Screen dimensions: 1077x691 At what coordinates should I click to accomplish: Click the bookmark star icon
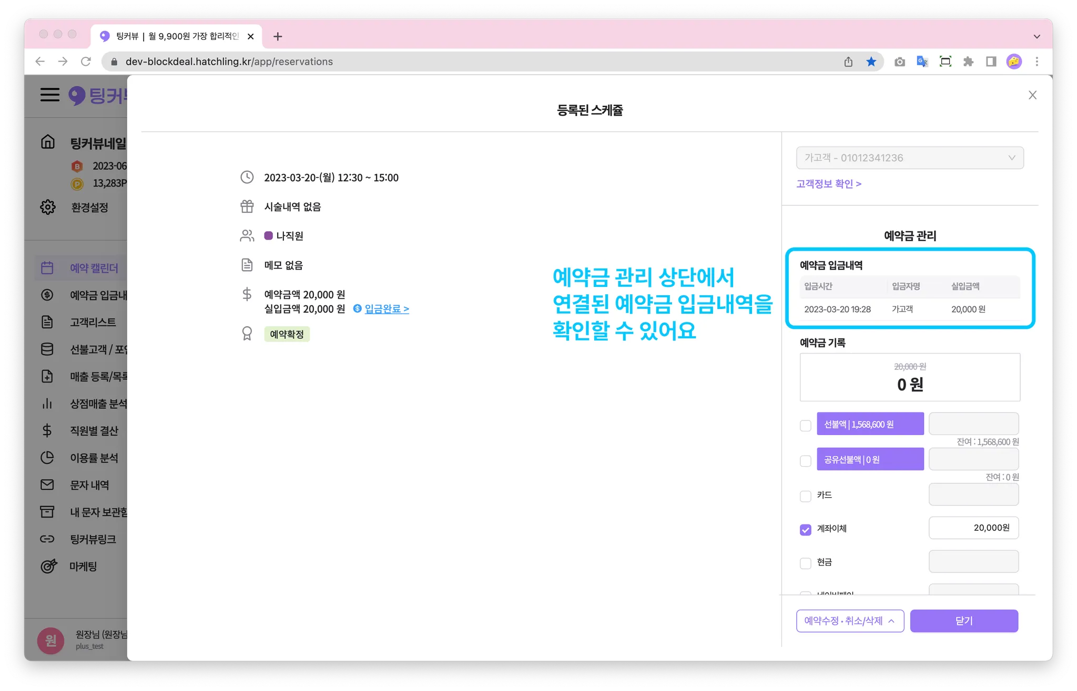pos(871,62)
